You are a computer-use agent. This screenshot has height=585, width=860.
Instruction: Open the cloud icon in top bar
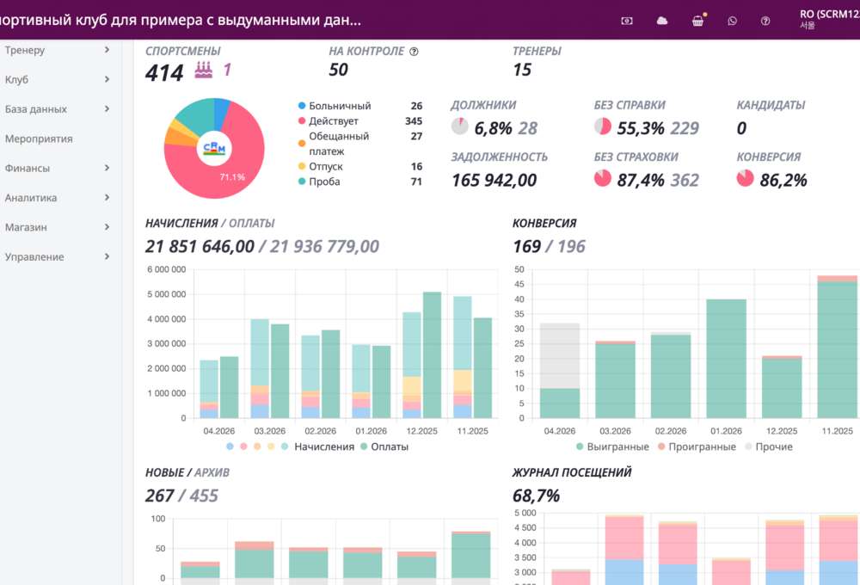(x=662, y=21)
